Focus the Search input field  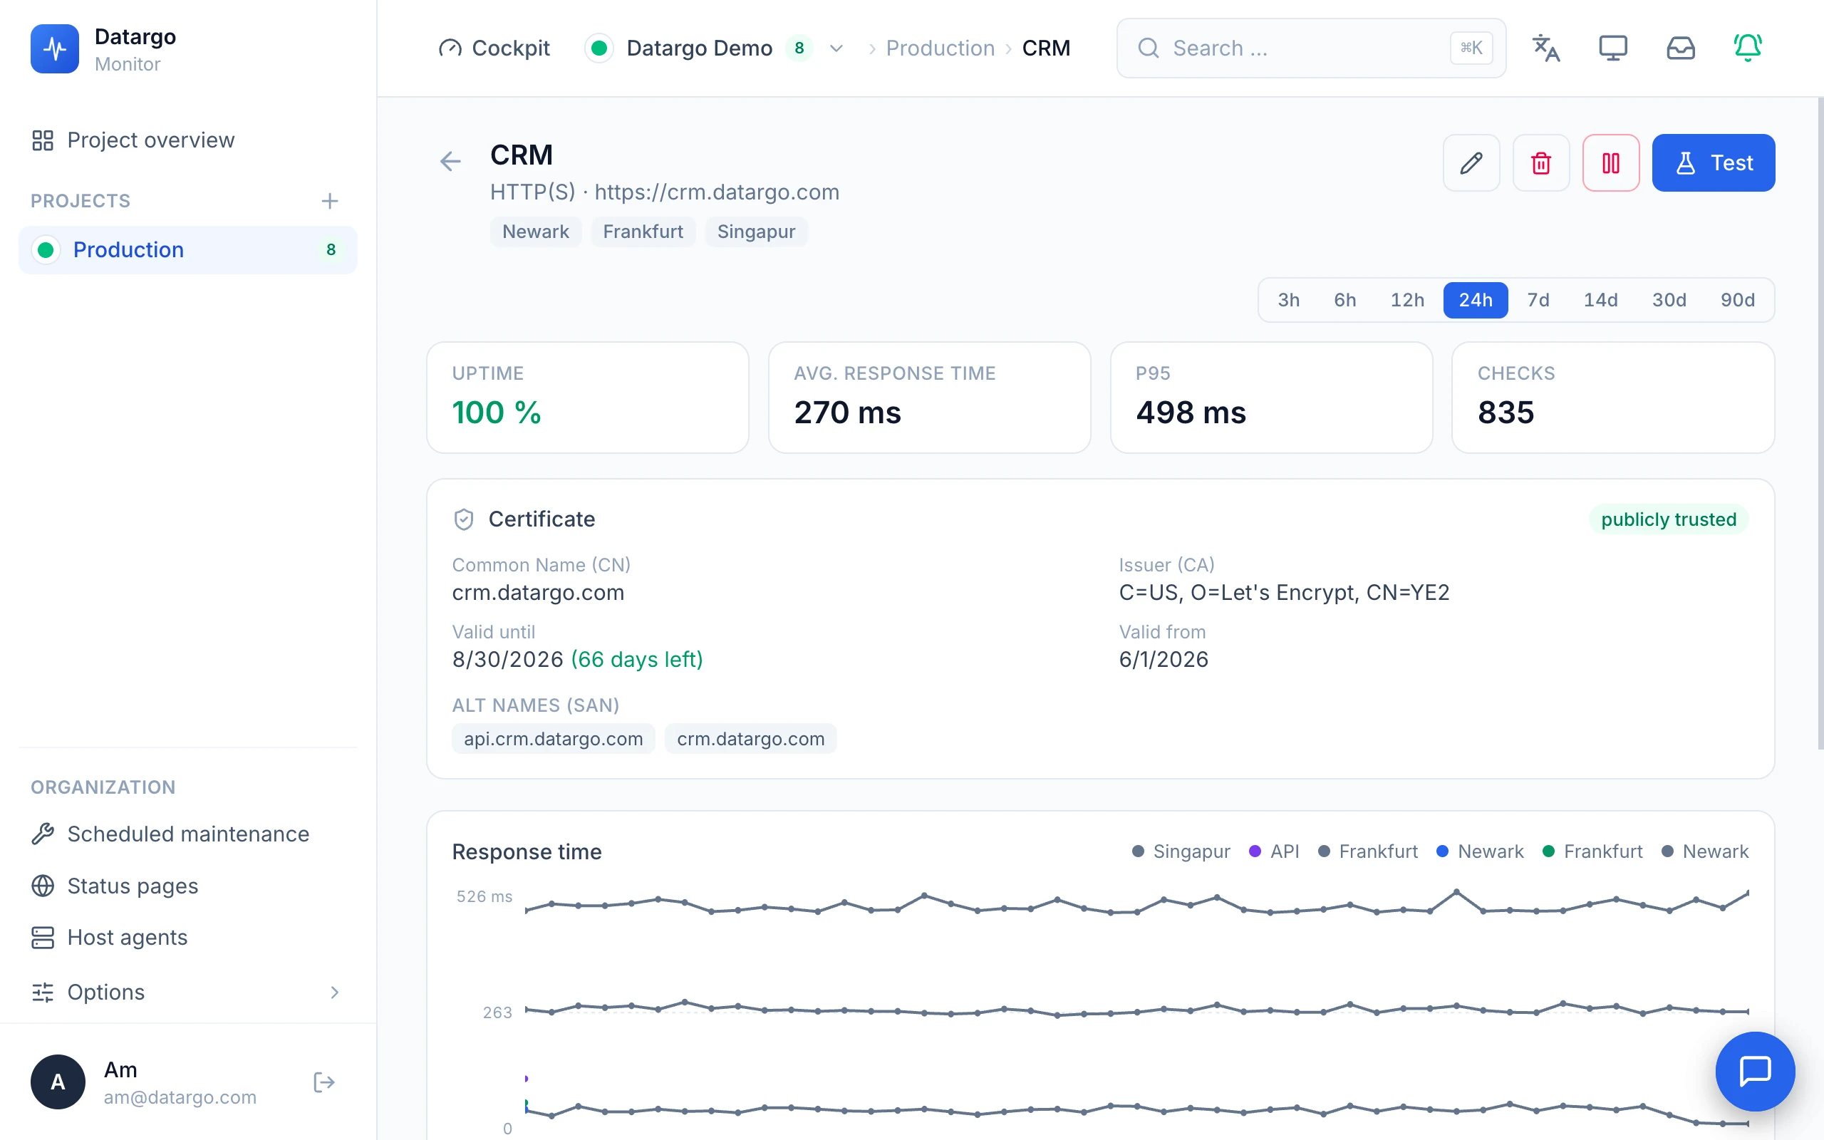pyautogui.click(x=1311, y=48)
